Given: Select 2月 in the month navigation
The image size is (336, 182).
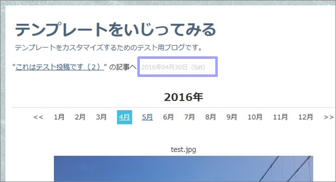Looking at the screenshot, I should pos(80,117).
